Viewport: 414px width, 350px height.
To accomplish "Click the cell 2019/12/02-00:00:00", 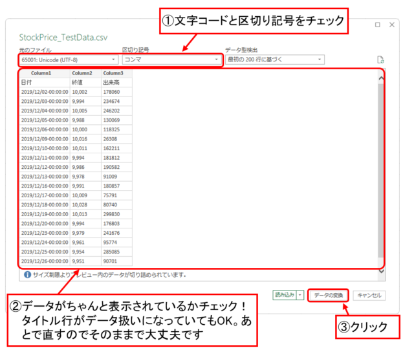I will click(x=45, y=92).
